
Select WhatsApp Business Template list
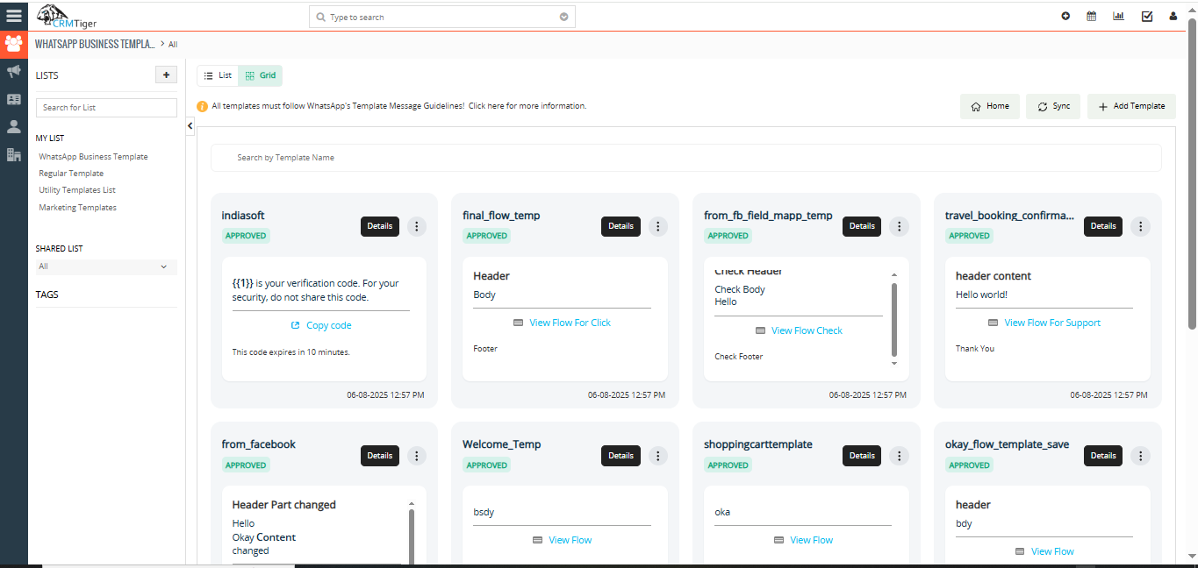[x=93, y=157]
